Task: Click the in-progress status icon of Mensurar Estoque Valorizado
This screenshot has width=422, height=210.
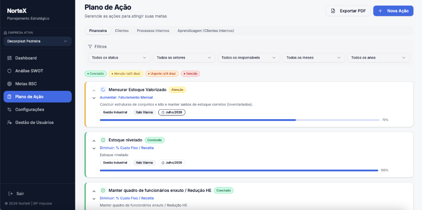Action: 103,90
